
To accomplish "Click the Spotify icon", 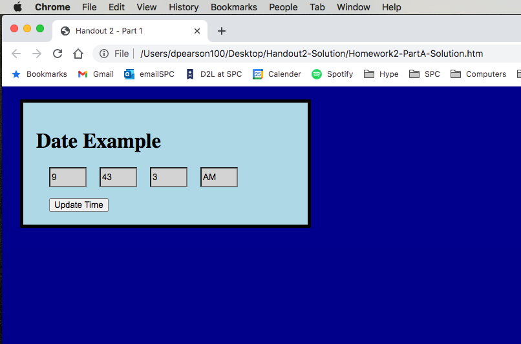I will [317, 74].
